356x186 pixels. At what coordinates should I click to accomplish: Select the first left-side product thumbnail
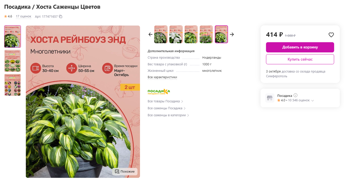(12, 36)
